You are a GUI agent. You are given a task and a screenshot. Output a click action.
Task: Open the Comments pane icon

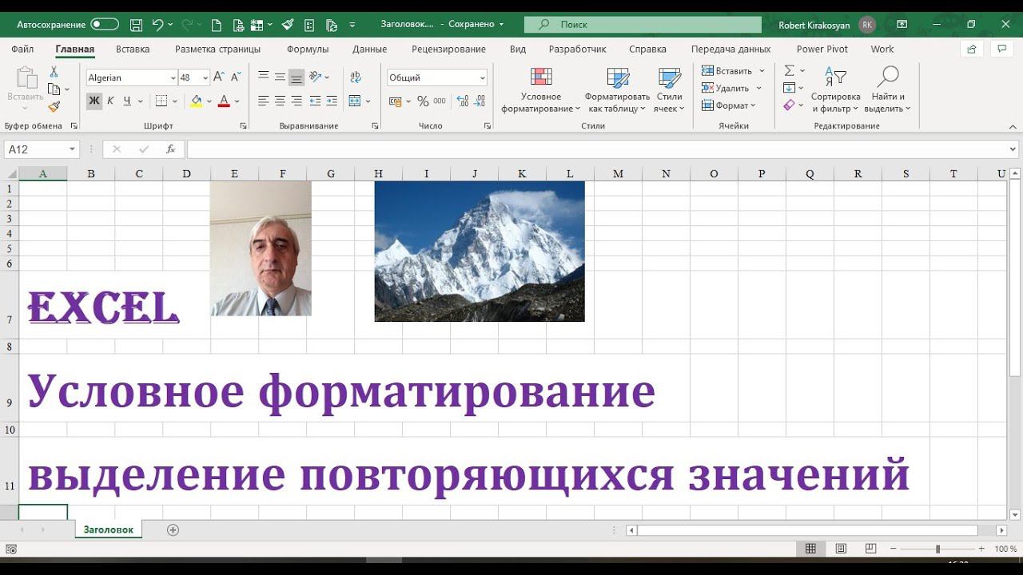[x=1001, y=49]
